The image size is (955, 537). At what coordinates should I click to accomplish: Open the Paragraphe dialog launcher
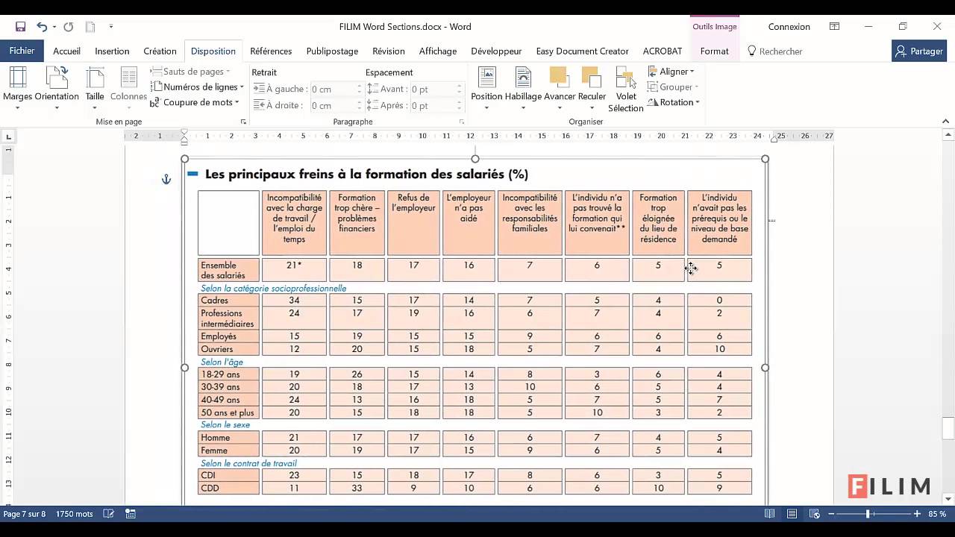coord(461,122)
